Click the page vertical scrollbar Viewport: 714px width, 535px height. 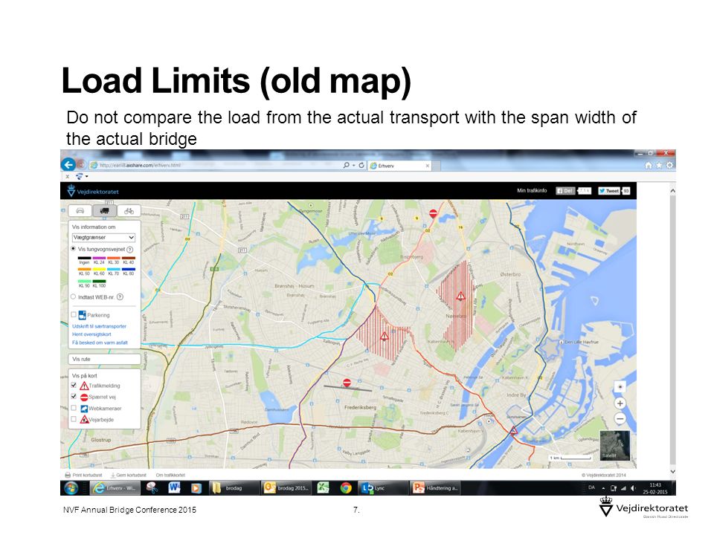(x=672, y=331)
